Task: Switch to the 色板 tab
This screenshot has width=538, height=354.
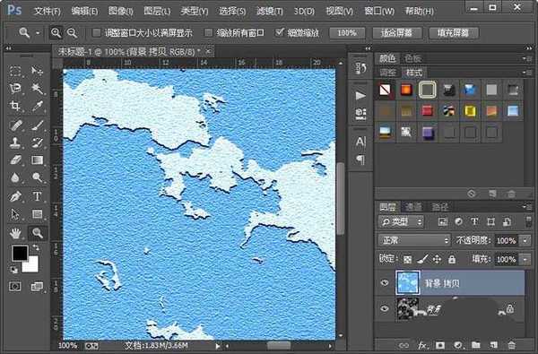Action: point(412,58)
